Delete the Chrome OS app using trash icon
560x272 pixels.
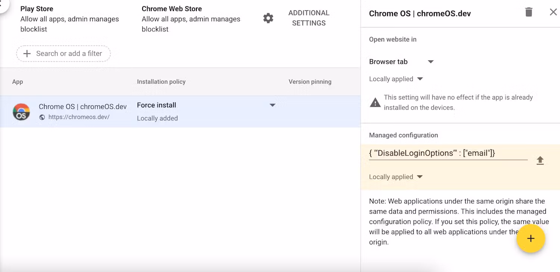point(529,12)
